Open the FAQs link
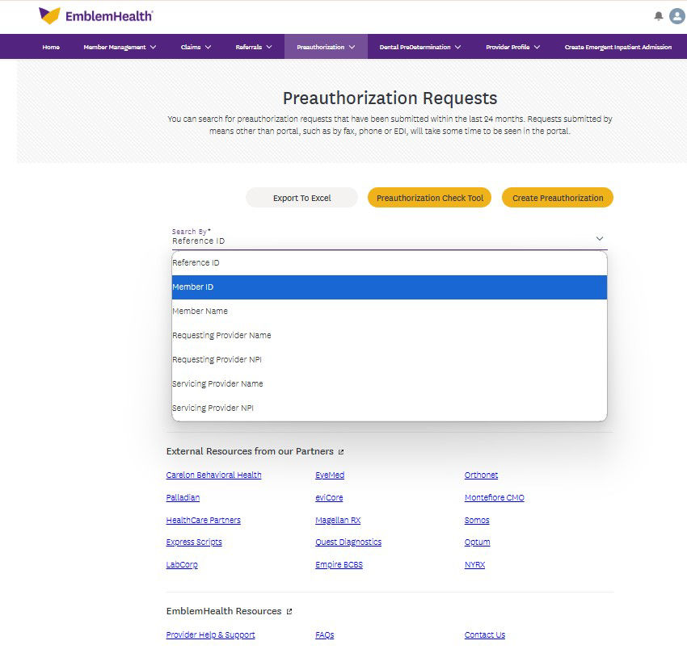Screen dimensions: 687x670 [x=325, y=635]
